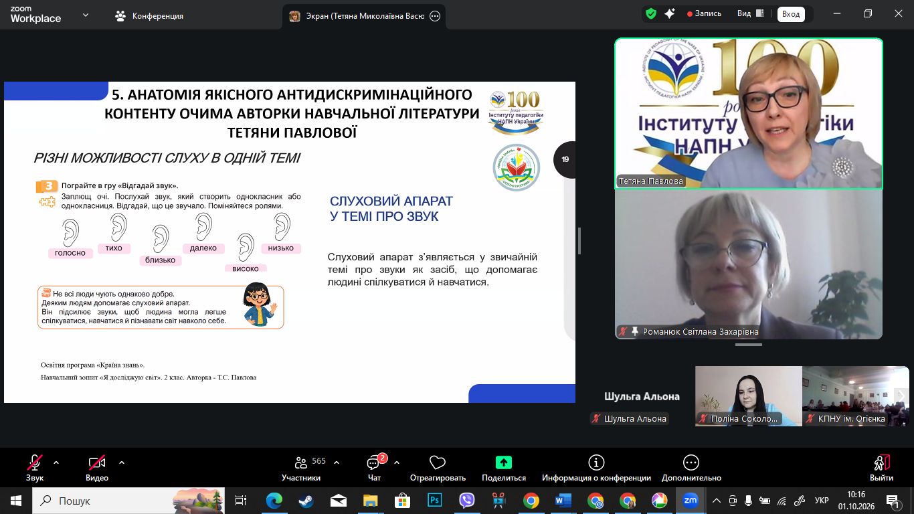
Task: Click the handle below the pinned videos
Action: point(749,345)
